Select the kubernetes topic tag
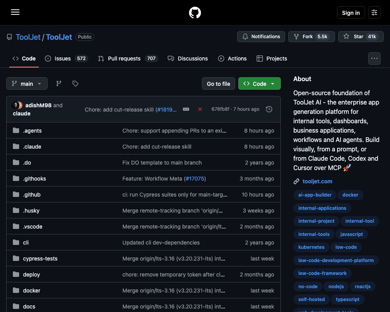This screenshot has height=312, width=390. (311, 247)
